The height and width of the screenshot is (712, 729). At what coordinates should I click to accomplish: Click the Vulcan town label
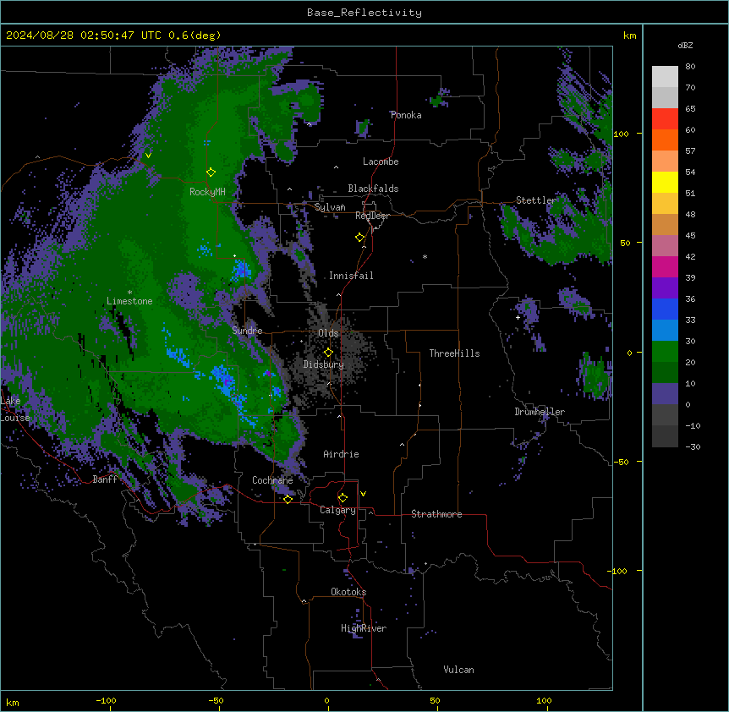[x=458, y=670]
